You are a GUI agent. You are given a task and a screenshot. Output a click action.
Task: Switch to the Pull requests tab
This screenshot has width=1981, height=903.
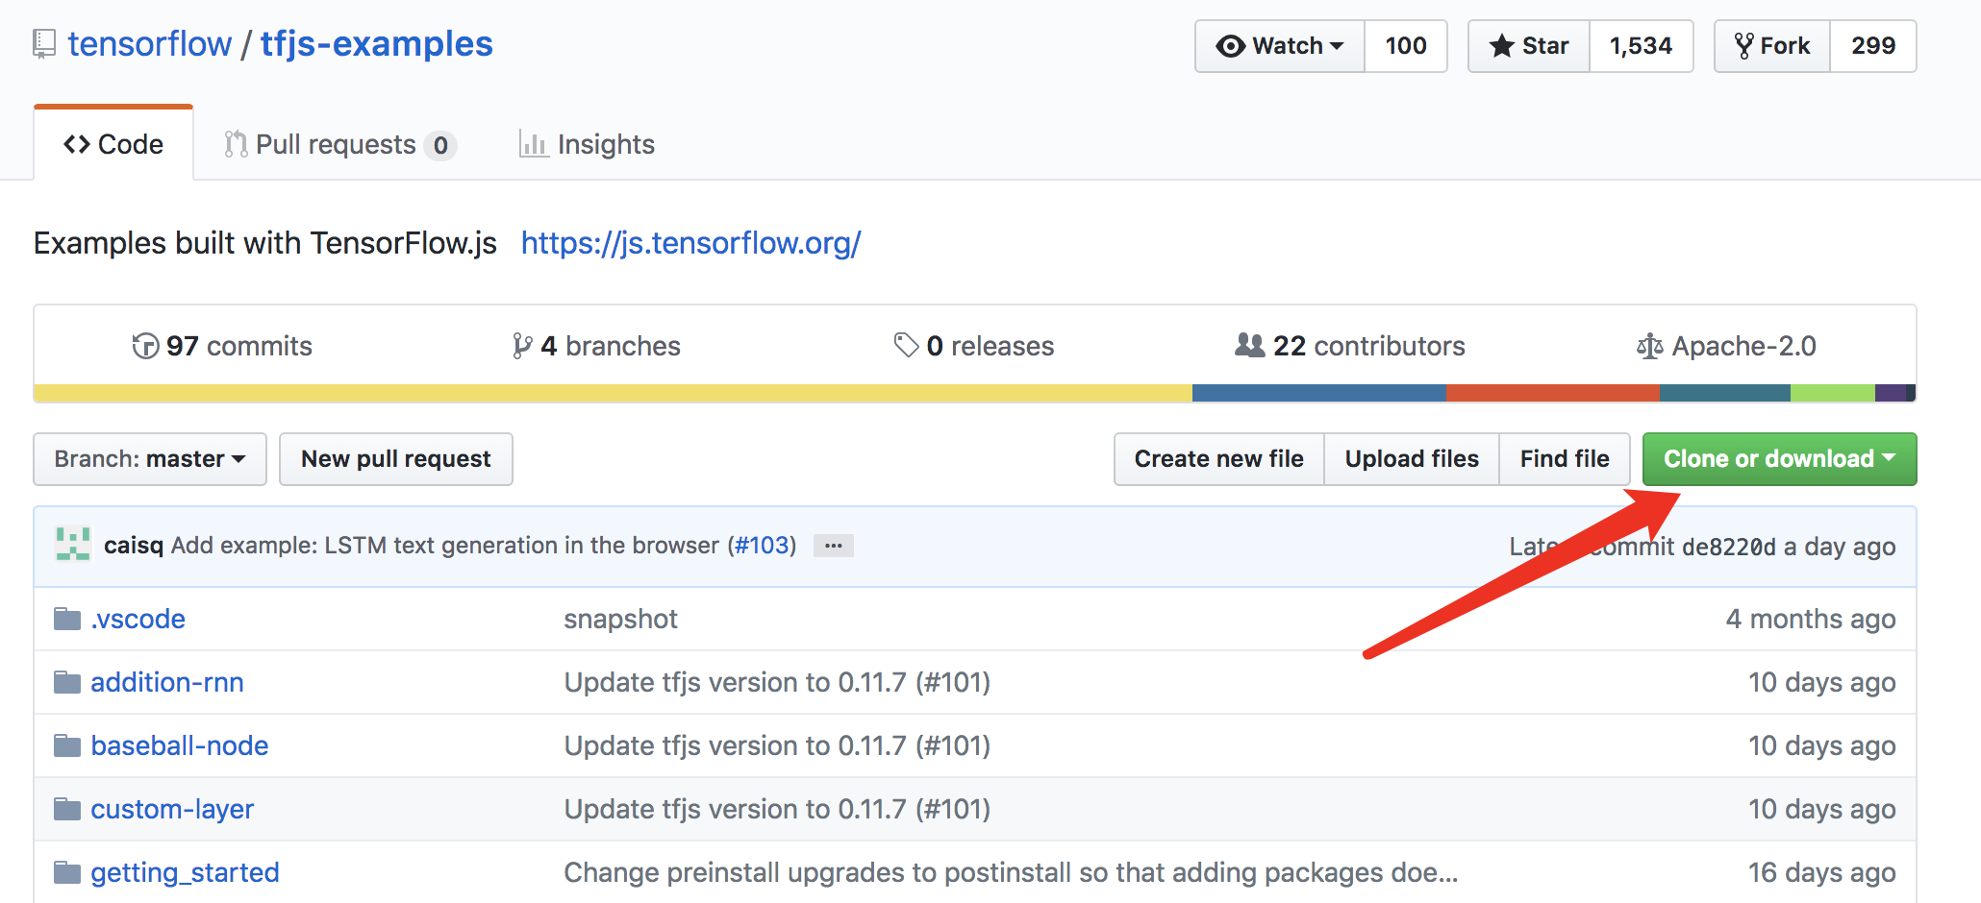click(x=339, y=144)
